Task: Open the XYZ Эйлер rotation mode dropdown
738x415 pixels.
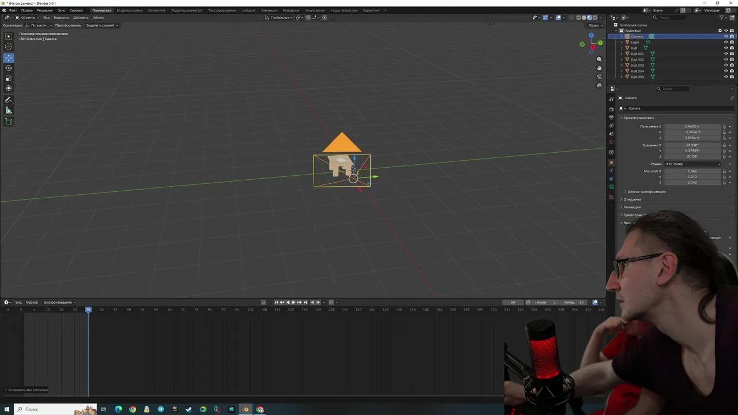Action: [x=692, y=164]
